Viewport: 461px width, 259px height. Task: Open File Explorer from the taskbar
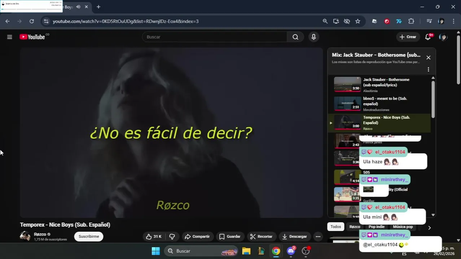coord(246,251)
